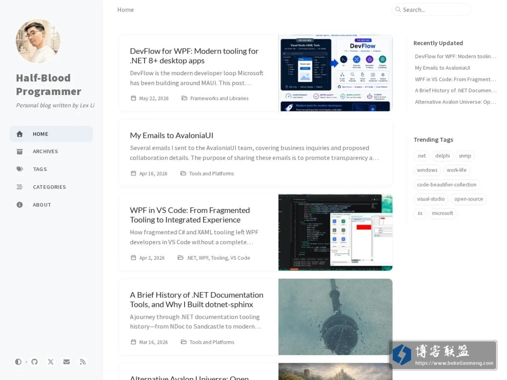
Task: Toggle the dark/light theme mode icon
Action: coord(18,362)
